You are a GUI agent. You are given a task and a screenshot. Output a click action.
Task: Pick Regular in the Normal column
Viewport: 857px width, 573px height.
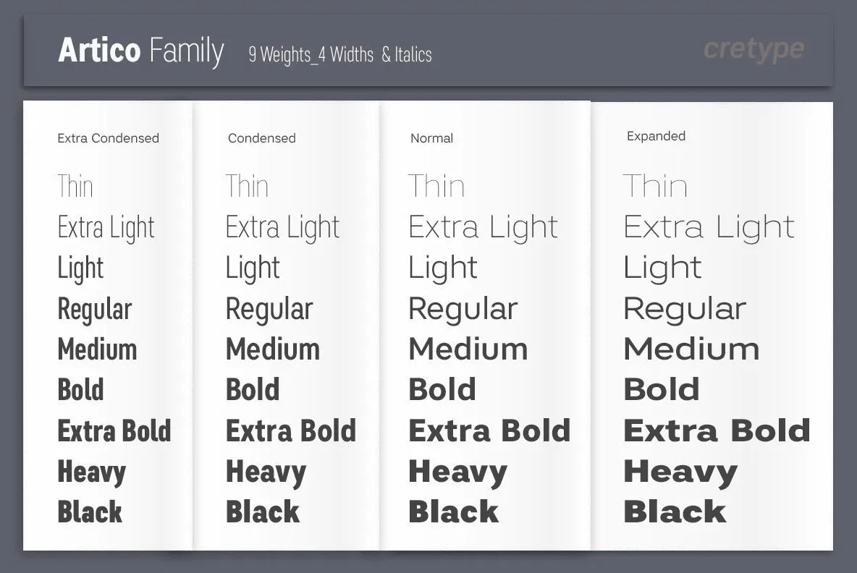pyautogui.click(x=463, y=310)
